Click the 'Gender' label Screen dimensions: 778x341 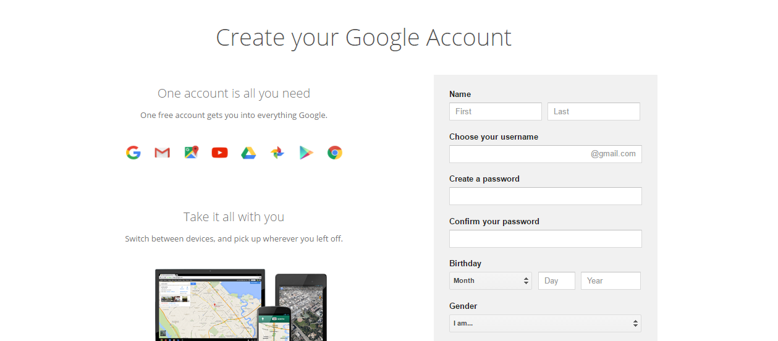click(x=463, y=306)
